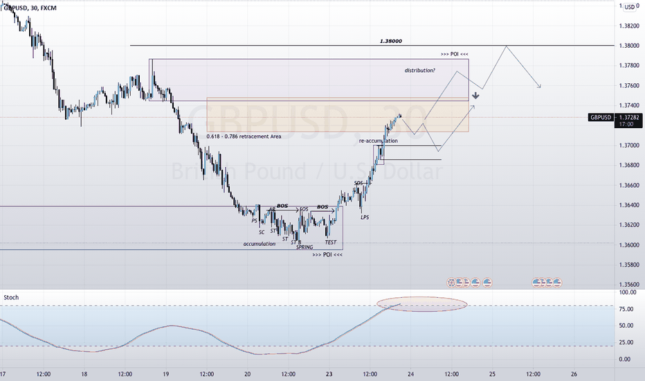
Task: Click the rightmost US flag event icon on the chart
Action: pos(557,283)
